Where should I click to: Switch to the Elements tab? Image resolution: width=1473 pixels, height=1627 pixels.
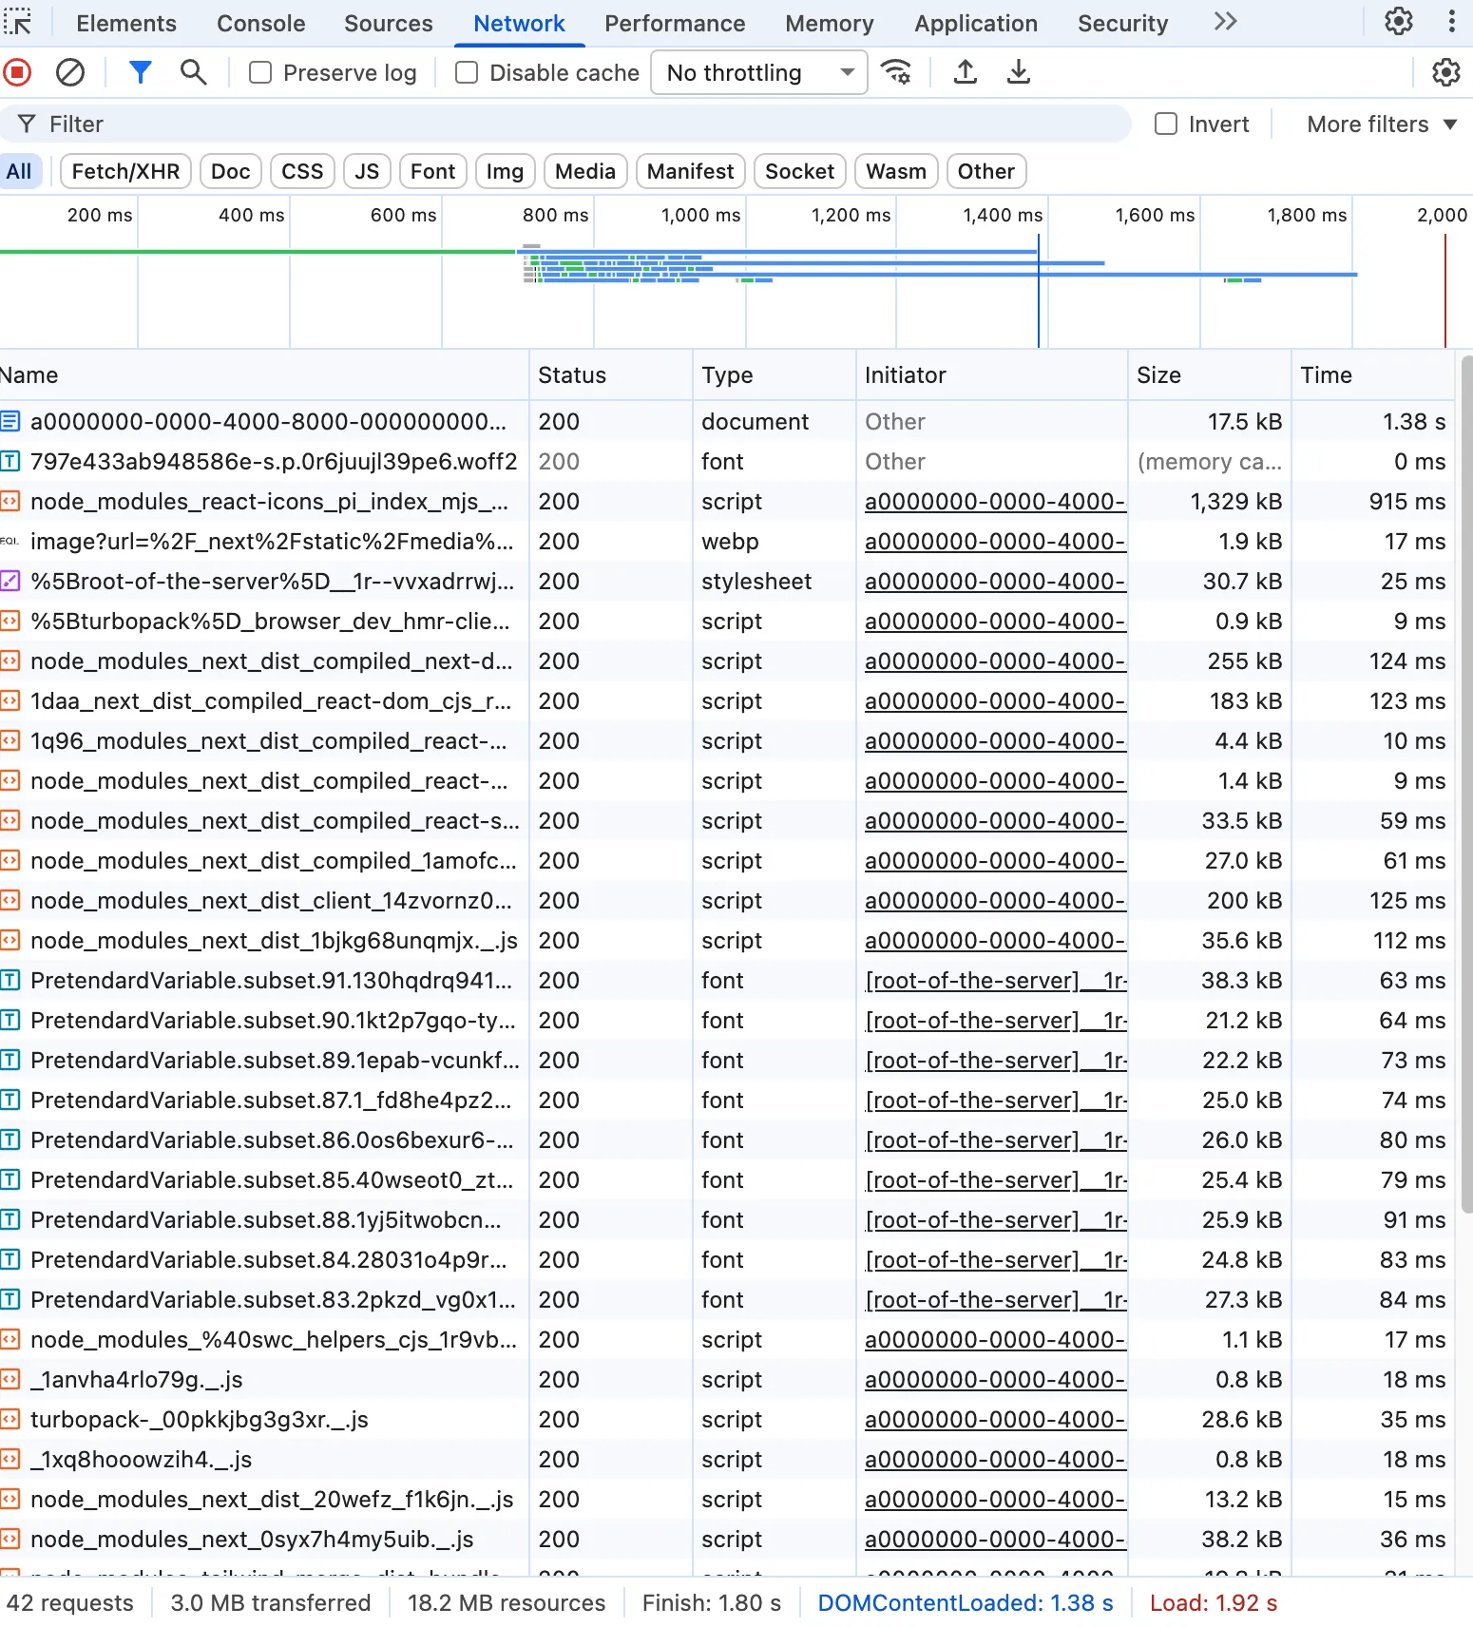(x=126, y=24)
